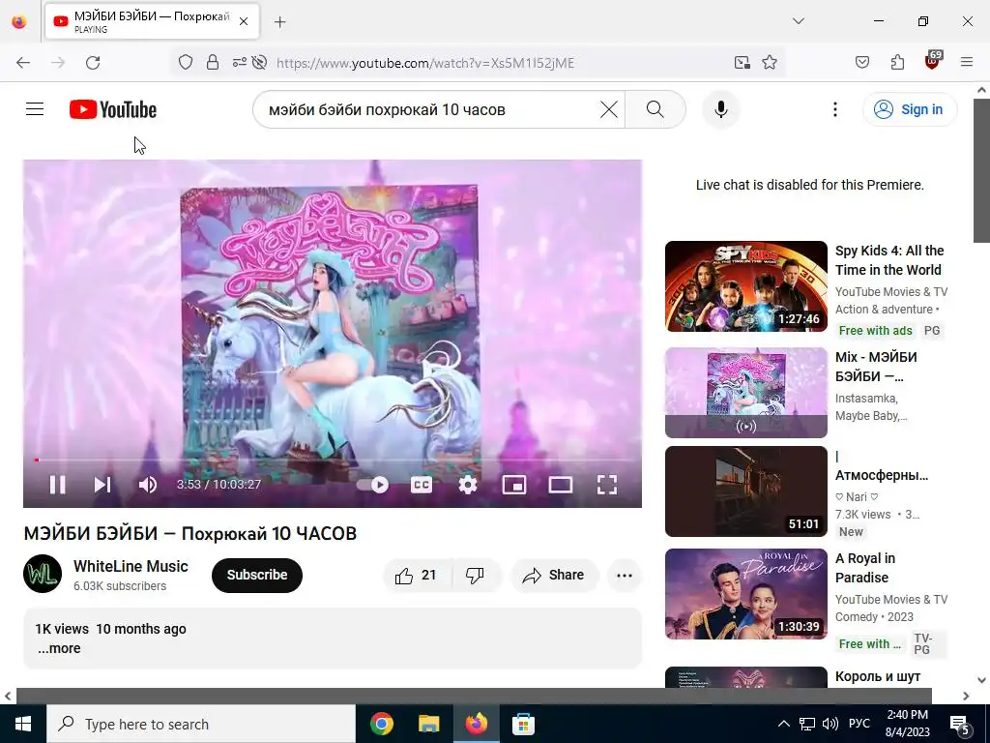Screen dimensions: 990x743
Task: Share the video
Action: tap(554, 575)
